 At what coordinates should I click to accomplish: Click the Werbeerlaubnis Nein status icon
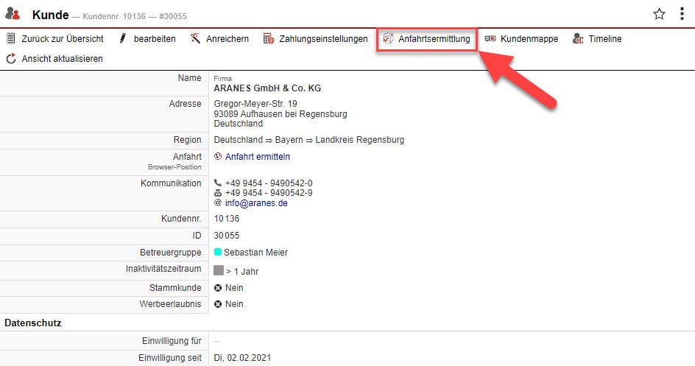pyautogui.click(x=218, y=304)
